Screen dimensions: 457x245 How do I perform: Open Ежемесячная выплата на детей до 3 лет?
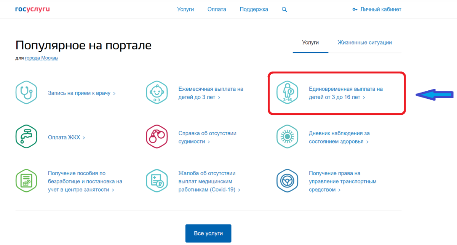tap(211, 93)
